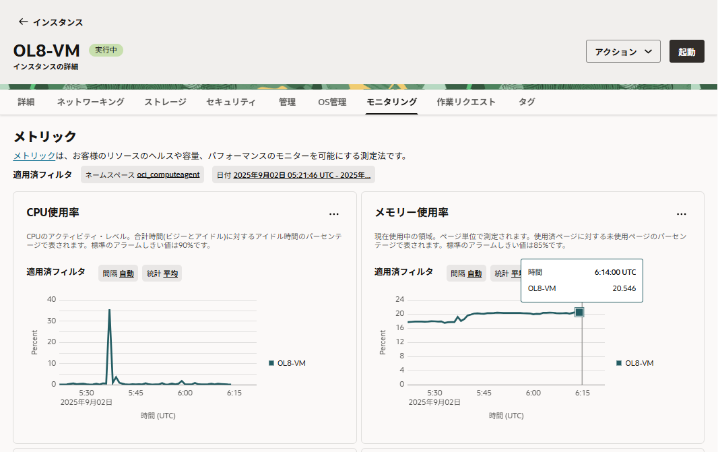Open the OS管理 tab

(331, 102)
